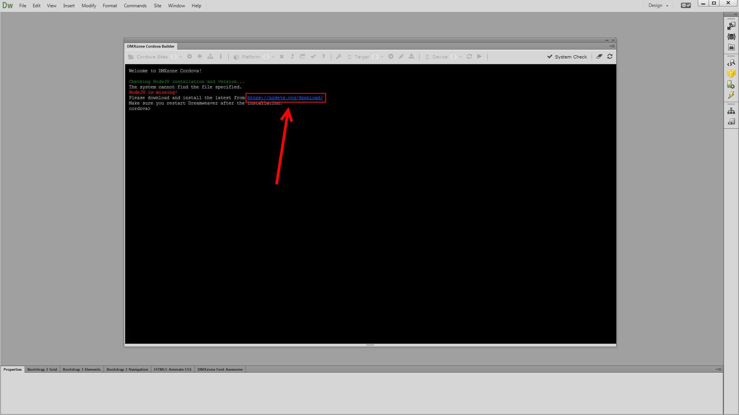Image resolution: width=739 pixels, height=415 pixels.
Task: Click the Target play circle icon
Action: pos(391,56)
